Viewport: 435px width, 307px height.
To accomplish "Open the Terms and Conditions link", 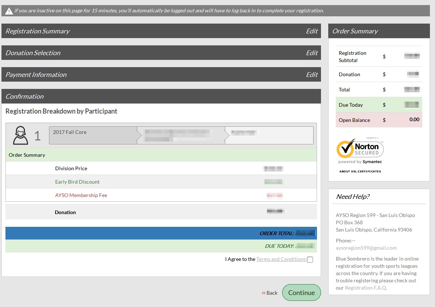I will (281, 259).
